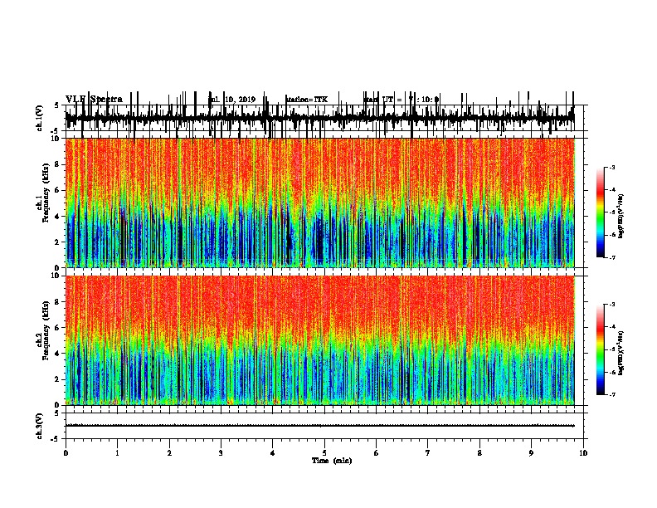Click the time axis tick label "5"

click(x=324, y=452)
